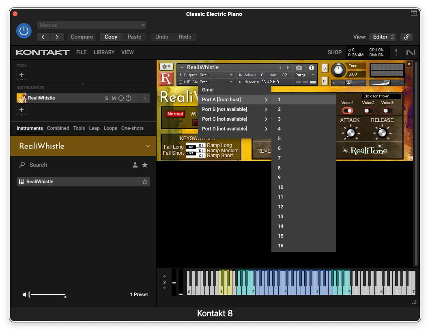Click the snapshot camera icon

click(299, 67)
